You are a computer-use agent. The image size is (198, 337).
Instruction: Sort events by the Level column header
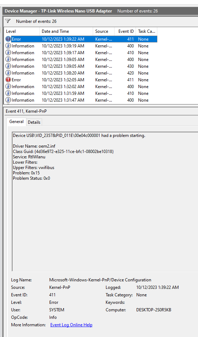point(22,31)
